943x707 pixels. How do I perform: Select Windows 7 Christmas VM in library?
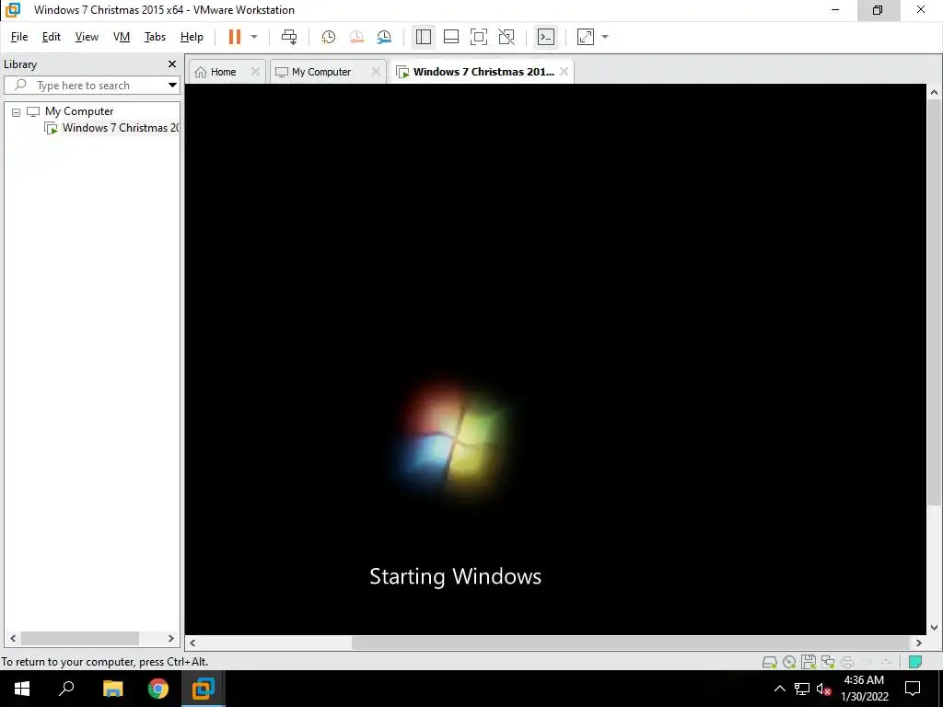coord(121,127)
